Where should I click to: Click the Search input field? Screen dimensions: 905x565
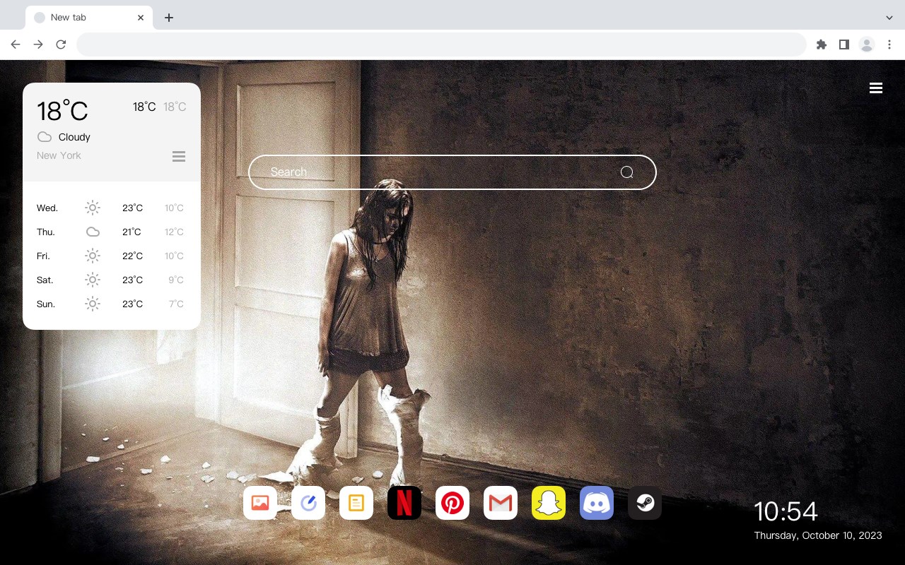(x=452, y=172)
